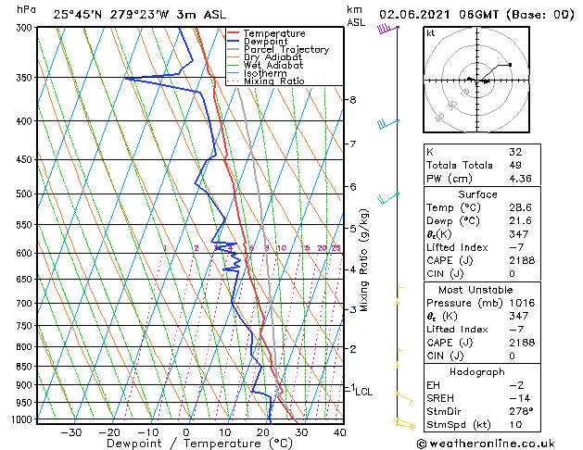Click the green wind barb at 500 hPa

pos(387,198)
